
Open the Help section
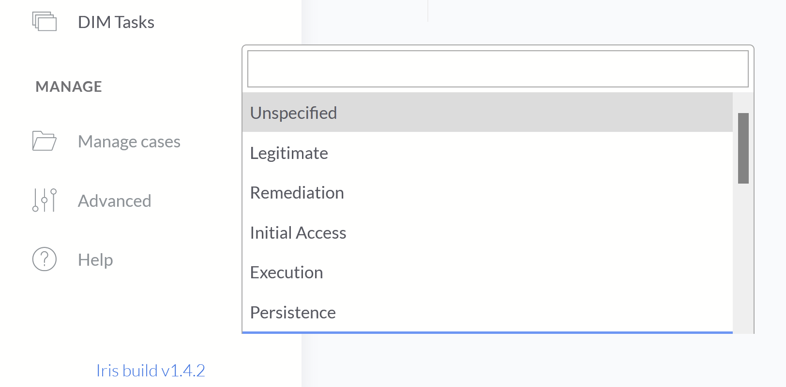pyautogui.click(x=95, y=259)
